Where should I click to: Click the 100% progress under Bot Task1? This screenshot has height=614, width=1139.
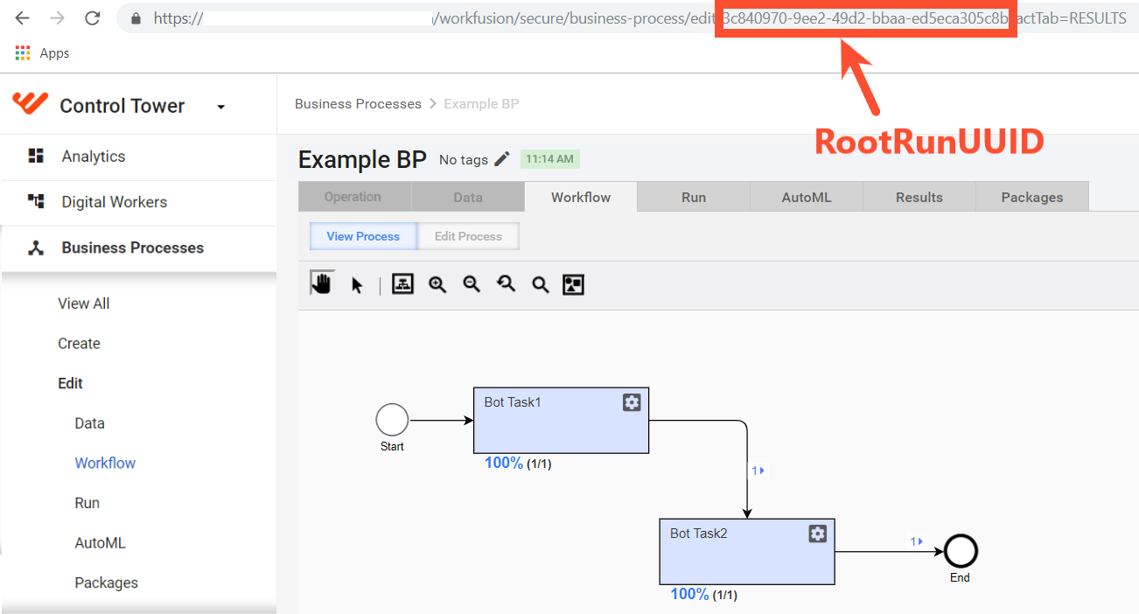point(504,463)
